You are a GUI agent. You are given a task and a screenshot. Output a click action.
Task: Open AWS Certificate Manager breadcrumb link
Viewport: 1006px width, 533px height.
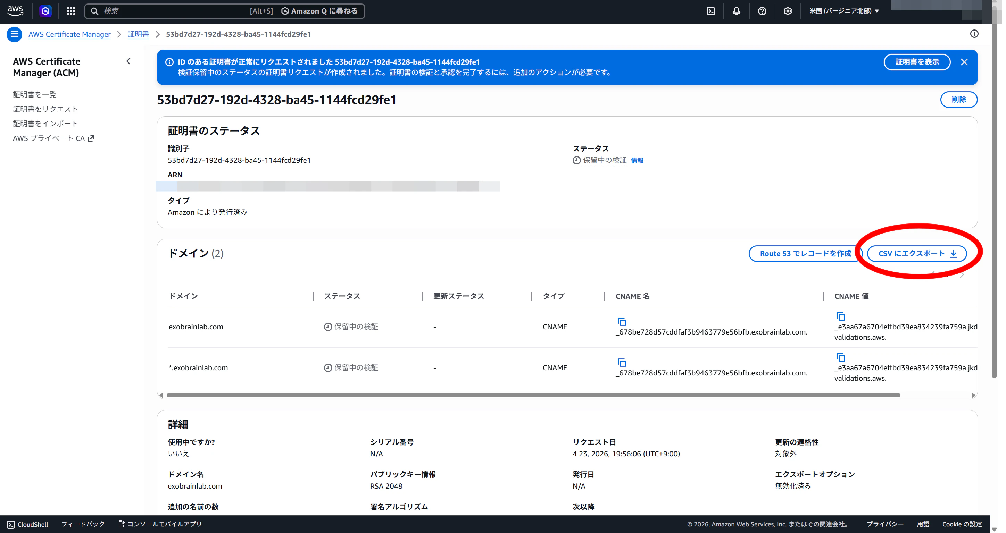(69, 34)
